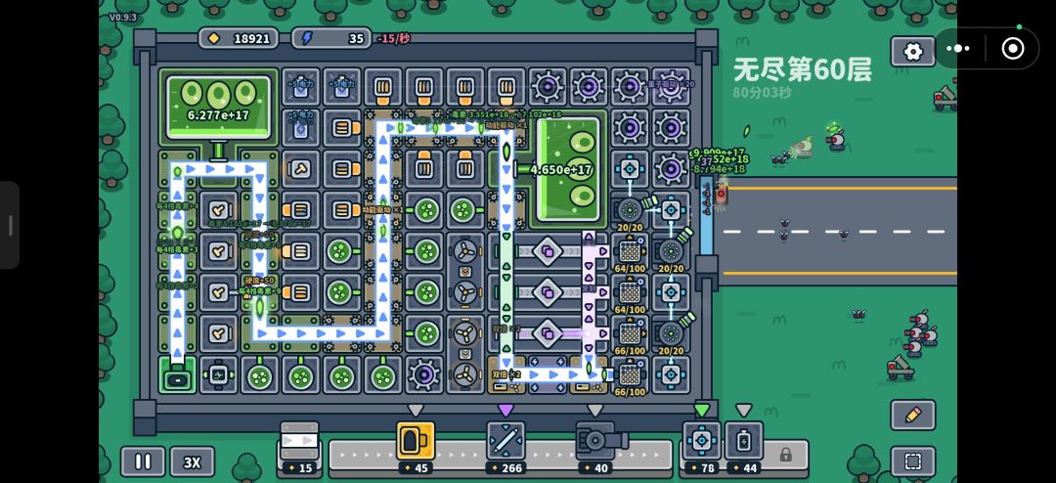Activate the pencil edit mode button
This screenshot has width=1056, height=483.
click(x=912, y=415)
